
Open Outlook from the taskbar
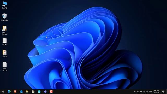[x=21, y=92]
